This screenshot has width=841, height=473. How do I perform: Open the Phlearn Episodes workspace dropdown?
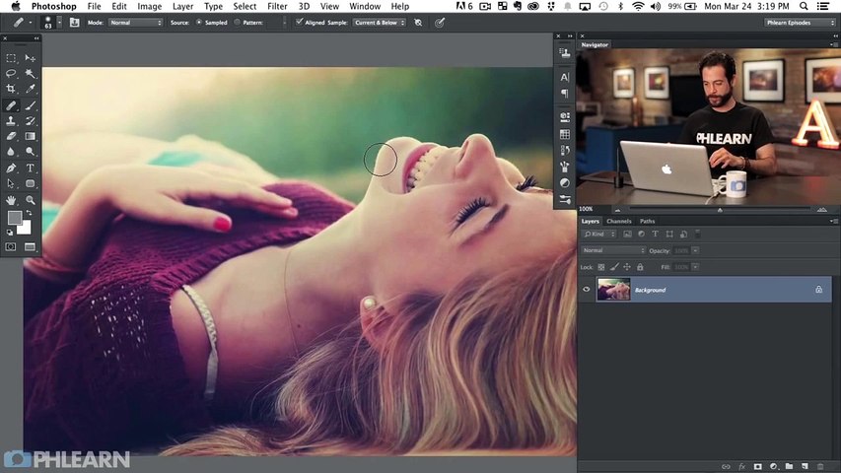(800, 22)
